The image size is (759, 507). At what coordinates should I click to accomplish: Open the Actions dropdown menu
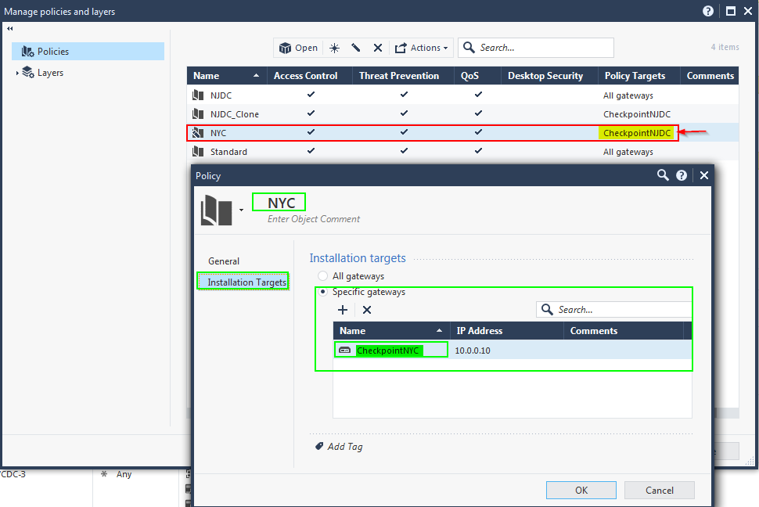pos(422,48)
